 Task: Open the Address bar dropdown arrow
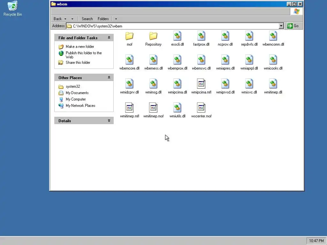[281, 26]
